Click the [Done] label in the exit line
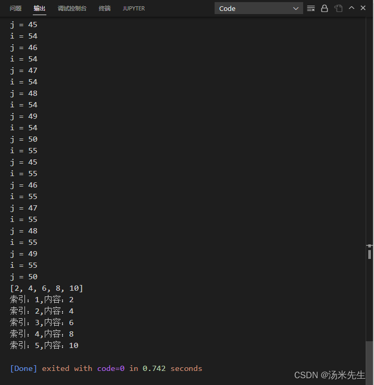Image resolution: width=374 pixels, height=385 pixels. coord(23,368)
